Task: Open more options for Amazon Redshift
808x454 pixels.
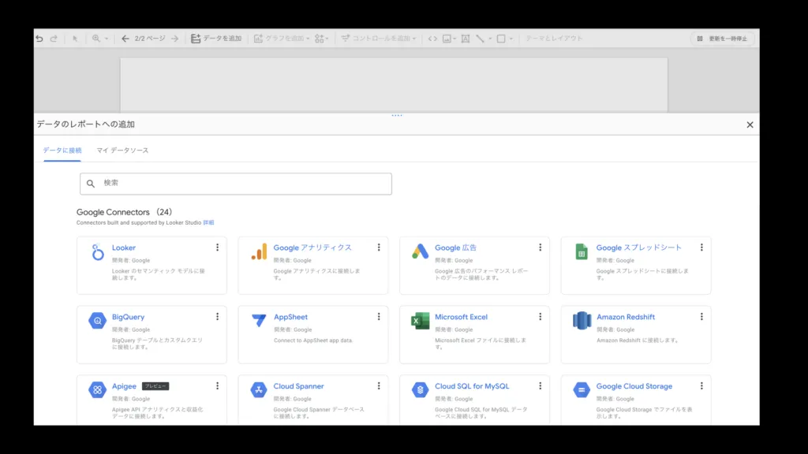Action: (x=701, y=317)
